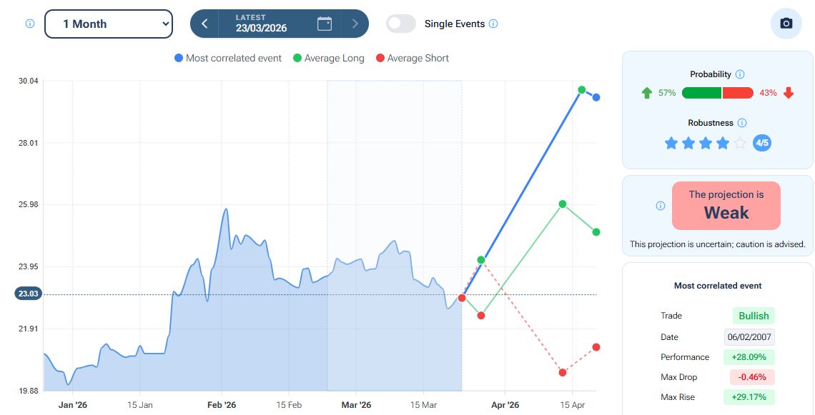Click the 06/02/2007 date badge
Screen dimensions: 815x415
(x=749, y=337)
